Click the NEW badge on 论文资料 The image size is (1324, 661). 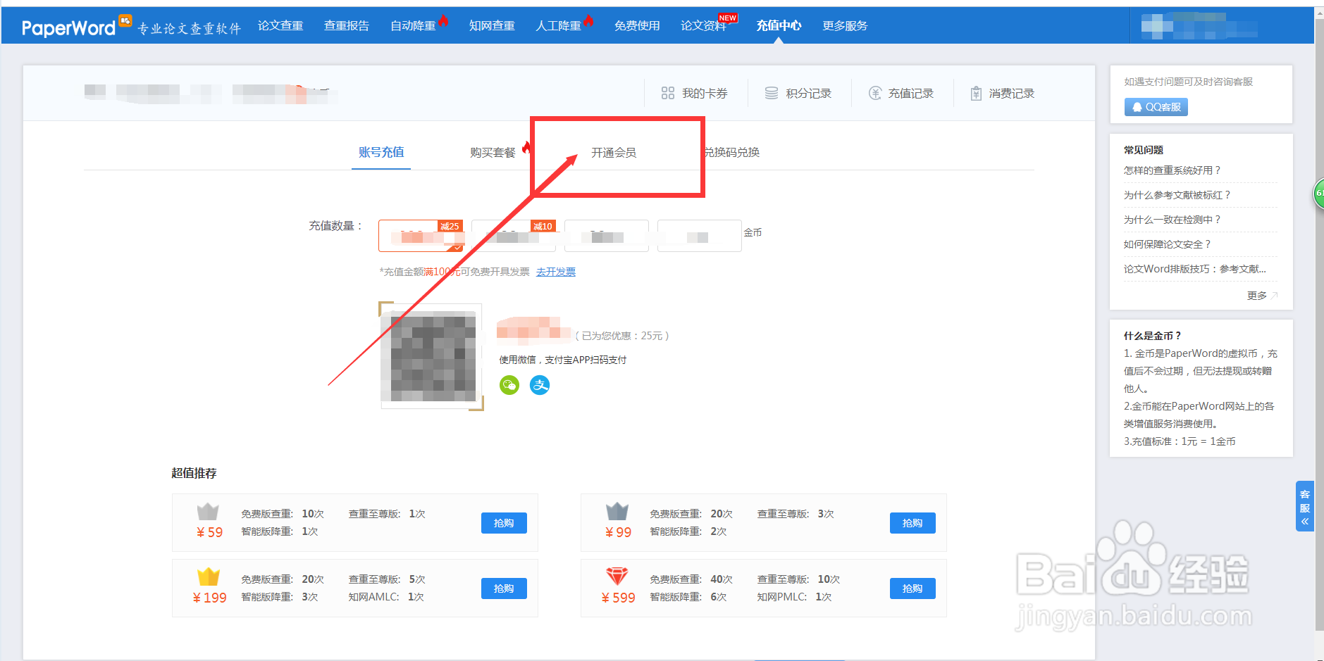coord(728,18)
